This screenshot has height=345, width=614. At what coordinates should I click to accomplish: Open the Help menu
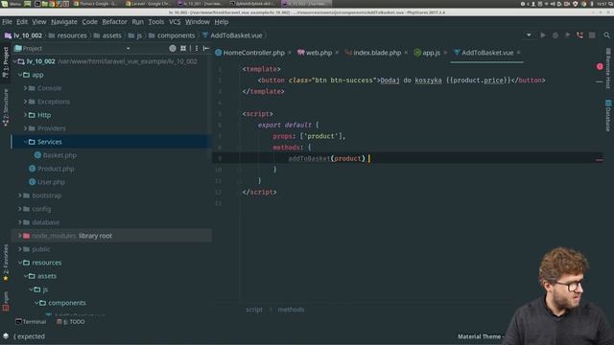pyautogui.click(x=222, y=22)
